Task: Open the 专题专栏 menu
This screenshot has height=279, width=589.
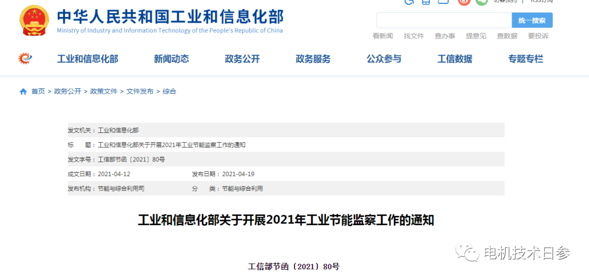Action: click(526, 59)
